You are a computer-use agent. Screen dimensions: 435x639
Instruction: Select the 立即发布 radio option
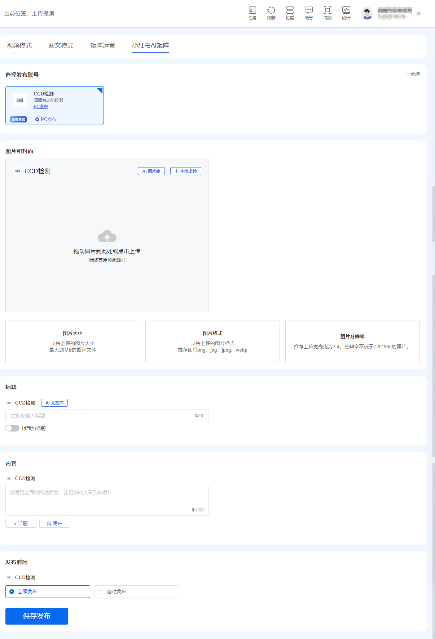coord(48,591)
